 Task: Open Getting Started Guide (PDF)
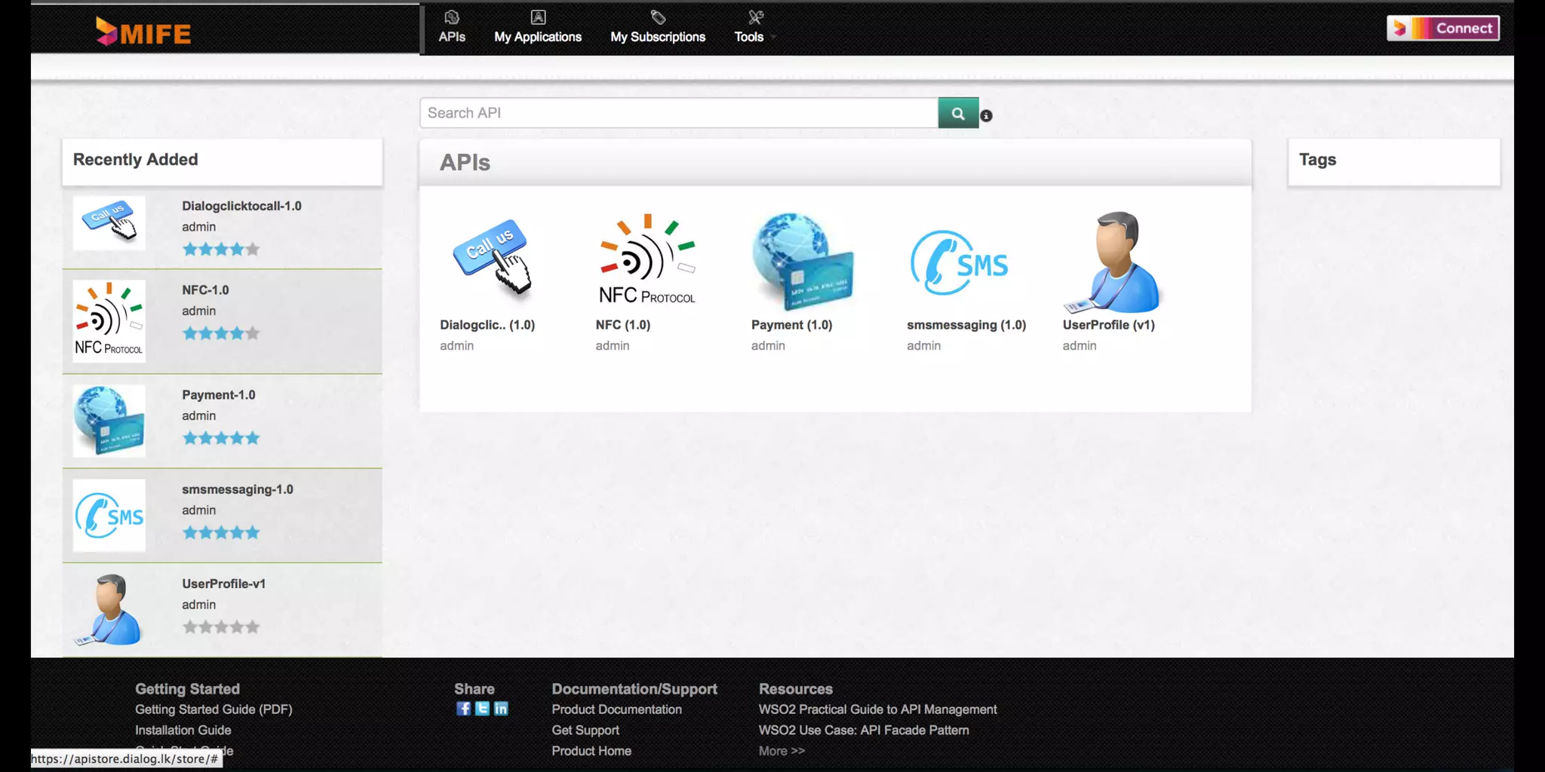213,709
